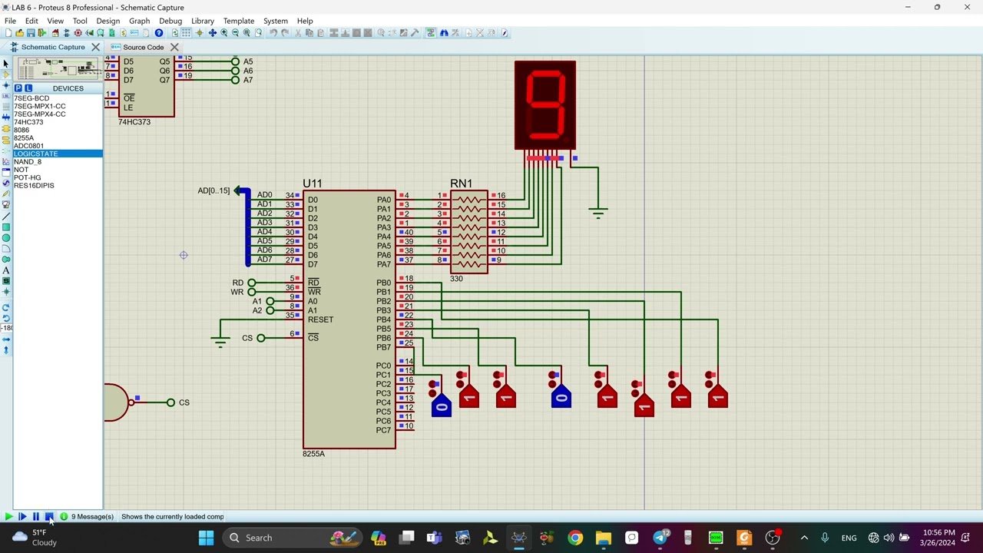
Task: Pause the running simulation
Action: coord(35,517)
